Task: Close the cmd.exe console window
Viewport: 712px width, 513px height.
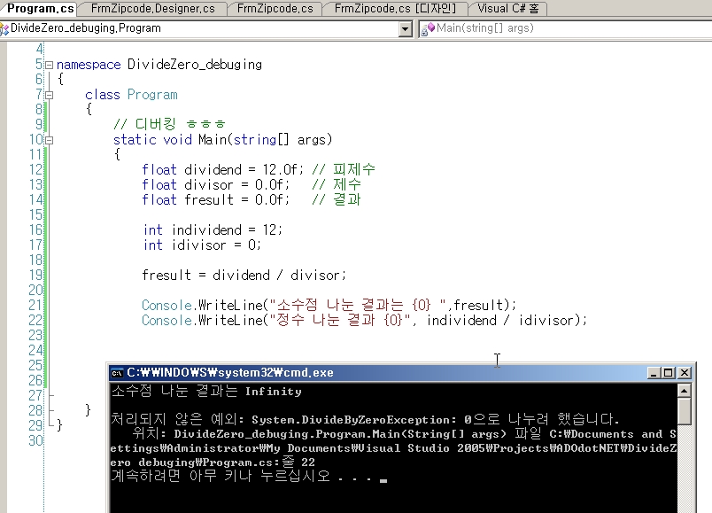Action: point(685,373)
